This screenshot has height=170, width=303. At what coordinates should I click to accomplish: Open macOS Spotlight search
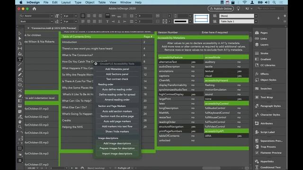pyautogui.click(x=274, y=2)
